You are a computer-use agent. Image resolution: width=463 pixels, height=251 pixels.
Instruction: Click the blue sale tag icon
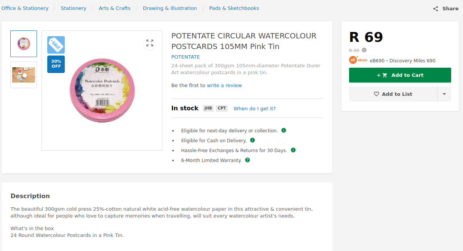click(x=56, y=45)
